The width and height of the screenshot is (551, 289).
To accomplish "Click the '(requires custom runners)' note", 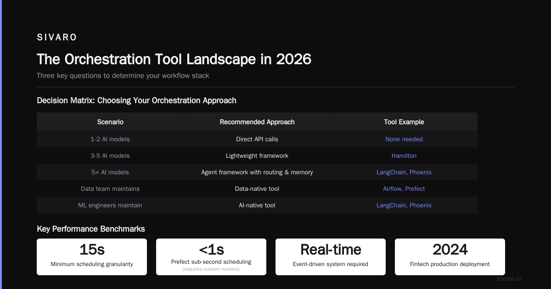I will (x=211, y=269).
